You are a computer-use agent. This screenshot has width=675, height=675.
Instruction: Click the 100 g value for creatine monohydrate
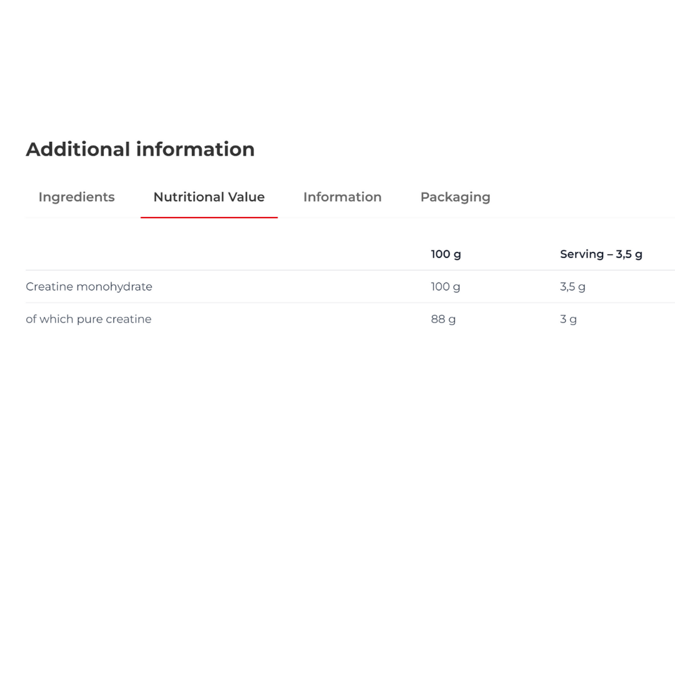tap(446, 287)
